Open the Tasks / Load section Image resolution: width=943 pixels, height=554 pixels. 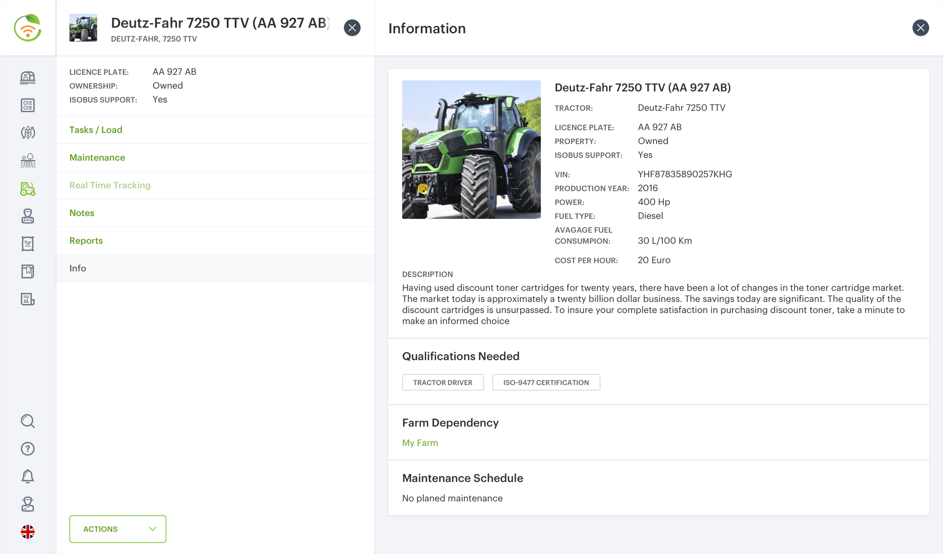click(x=96, y=130)
